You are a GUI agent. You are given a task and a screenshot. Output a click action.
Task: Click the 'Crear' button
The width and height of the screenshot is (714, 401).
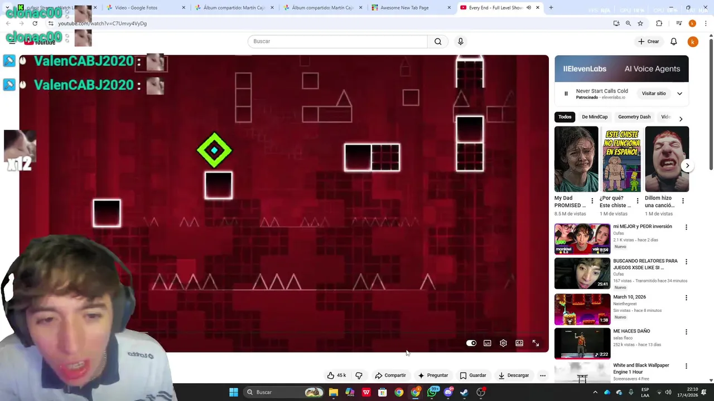click(649, 42)
